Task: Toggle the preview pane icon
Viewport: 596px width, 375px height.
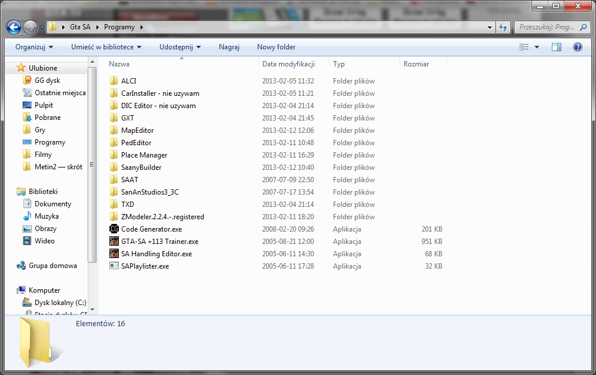Action: [557, 47]
